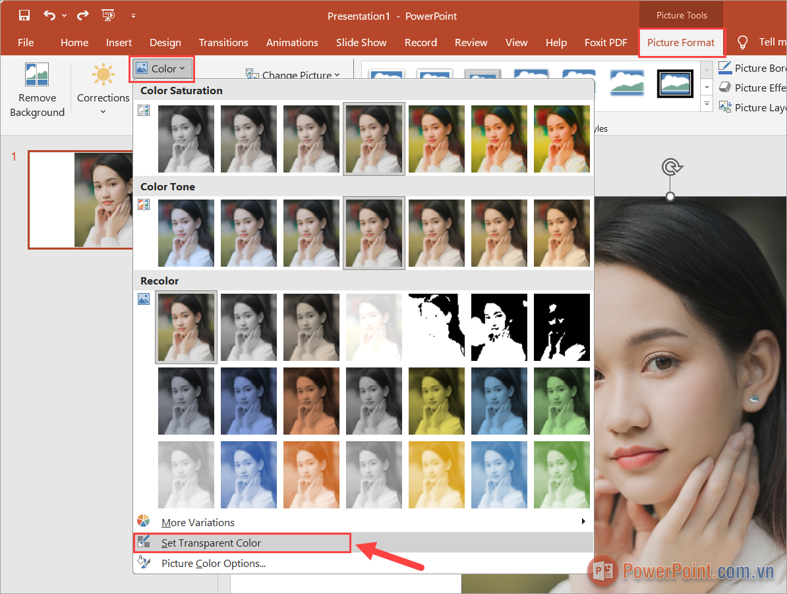Click the Picture Border icon
787x594 pixels.
click(x=725, y=67)
